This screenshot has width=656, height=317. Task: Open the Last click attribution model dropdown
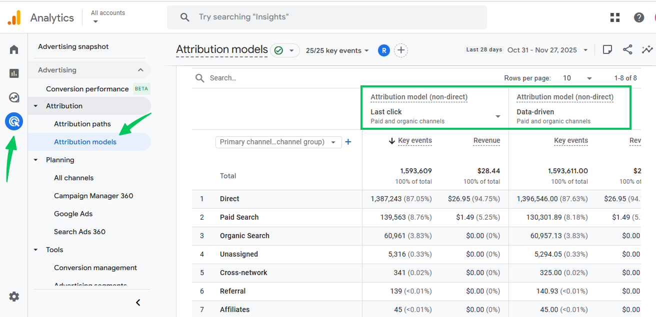pyautogui.click(x=497, y=116)
